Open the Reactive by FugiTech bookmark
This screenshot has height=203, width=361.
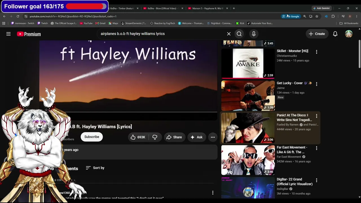click(x=163, y=23)
